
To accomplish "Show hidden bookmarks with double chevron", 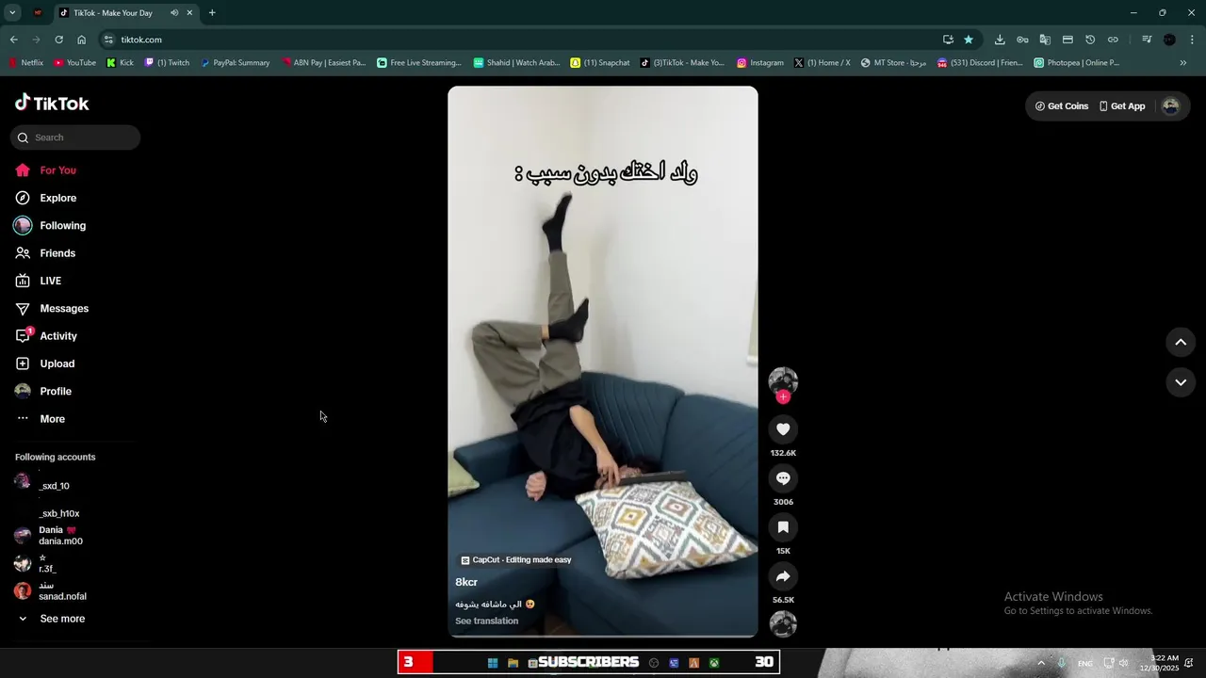I will point(1183,63).
